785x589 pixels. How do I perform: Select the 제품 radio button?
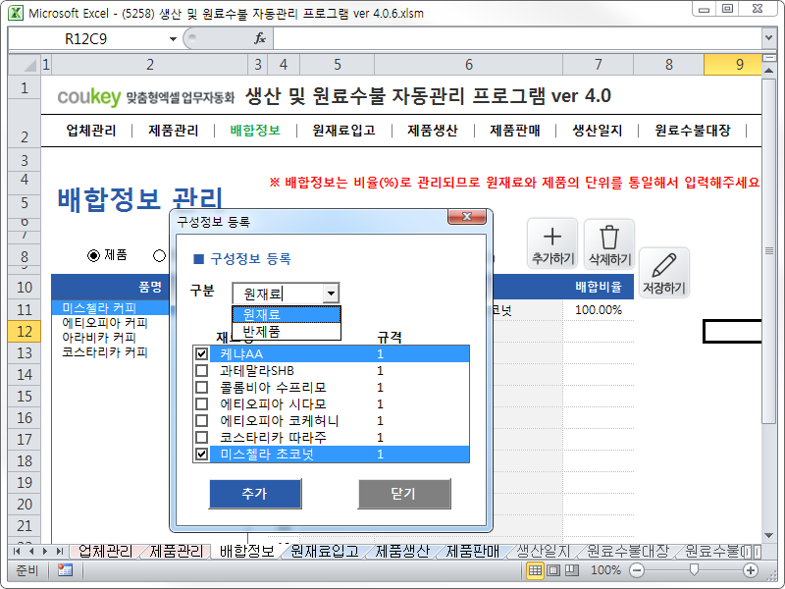point(93,256)
